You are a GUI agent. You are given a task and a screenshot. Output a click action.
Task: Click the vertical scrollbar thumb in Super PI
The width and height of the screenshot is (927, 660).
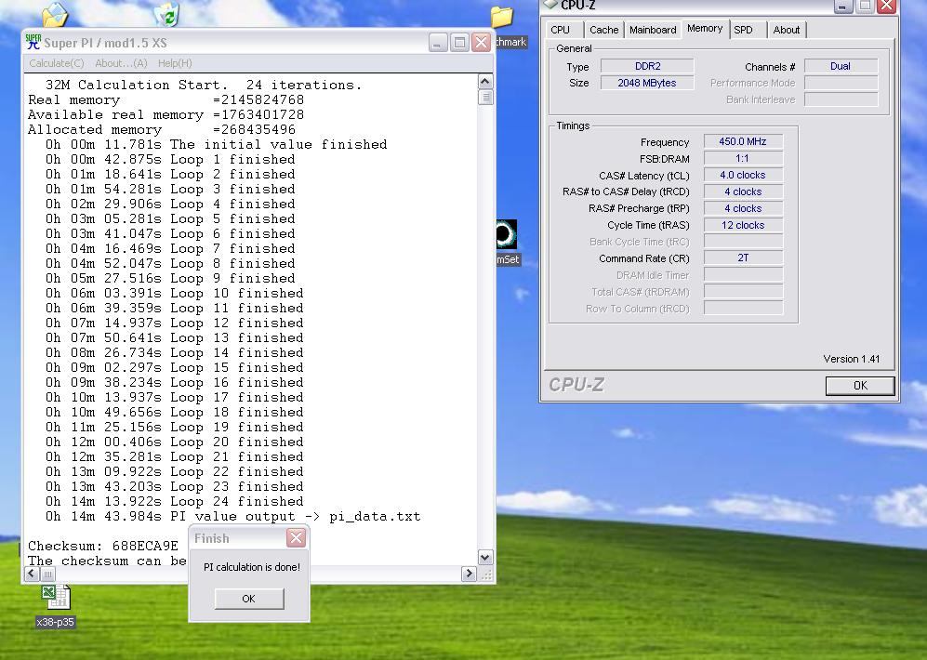tap(484, 98)
